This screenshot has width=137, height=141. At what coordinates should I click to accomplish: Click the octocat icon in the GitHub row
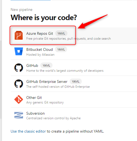[x=19, y=68]
